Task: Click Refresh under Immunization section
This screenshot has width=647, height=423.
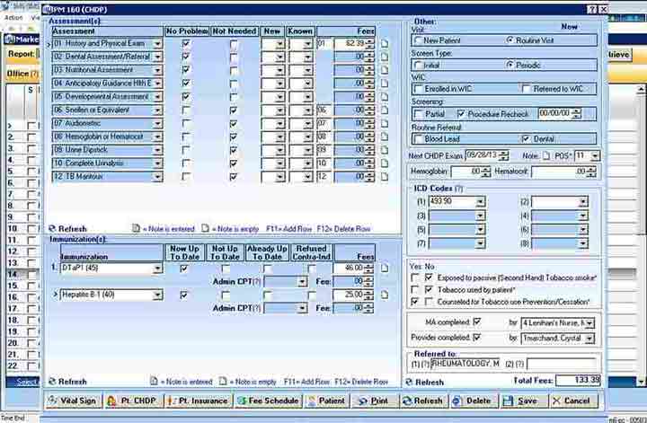Action: coord(67,382)
